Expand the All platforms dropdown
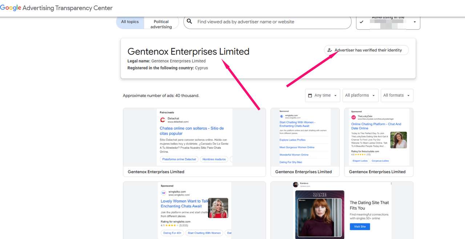The height and width of the screenshot is (239, 465). 360,95
